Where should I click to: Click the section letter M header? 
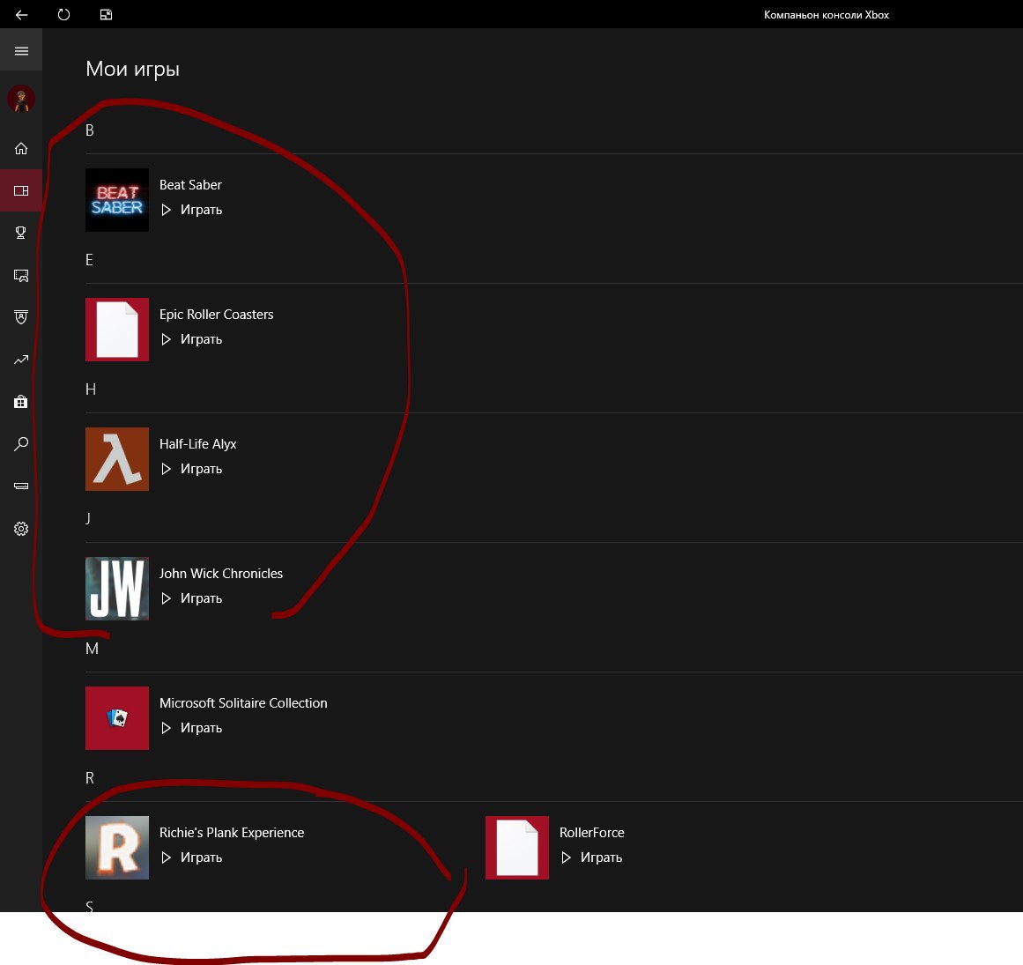click(92, 649)
